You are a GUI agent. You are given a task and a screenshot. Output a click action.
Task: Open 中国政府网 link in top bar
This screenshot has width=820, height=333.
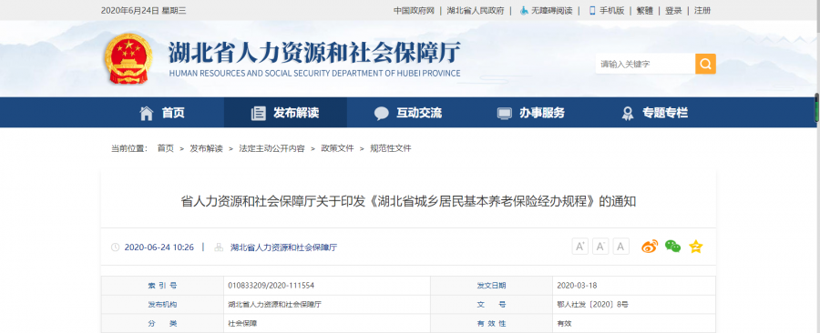click(415, 10)
